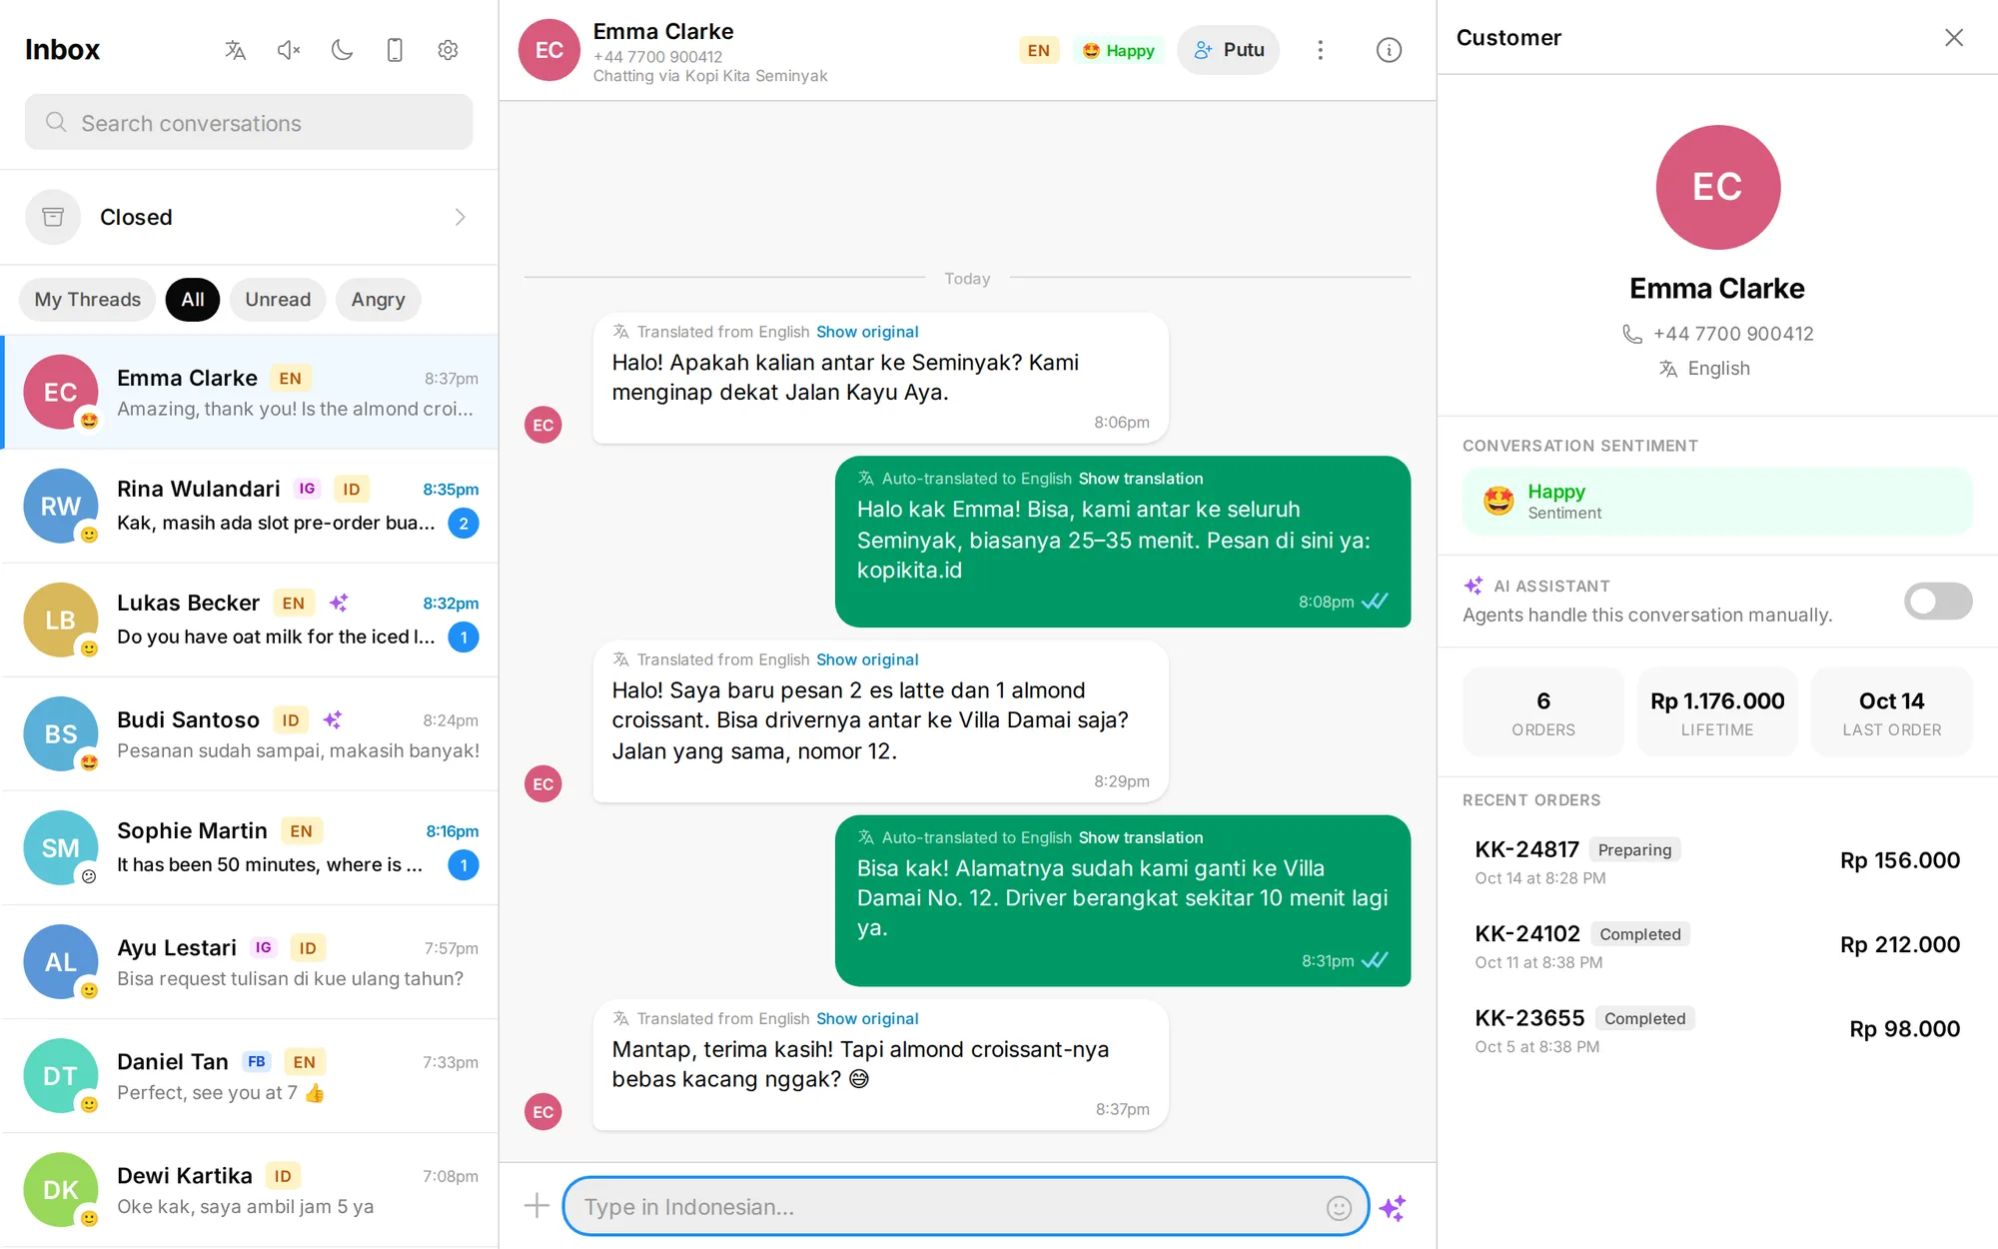Open Ayu Lestari's conversation

point(249,962)
